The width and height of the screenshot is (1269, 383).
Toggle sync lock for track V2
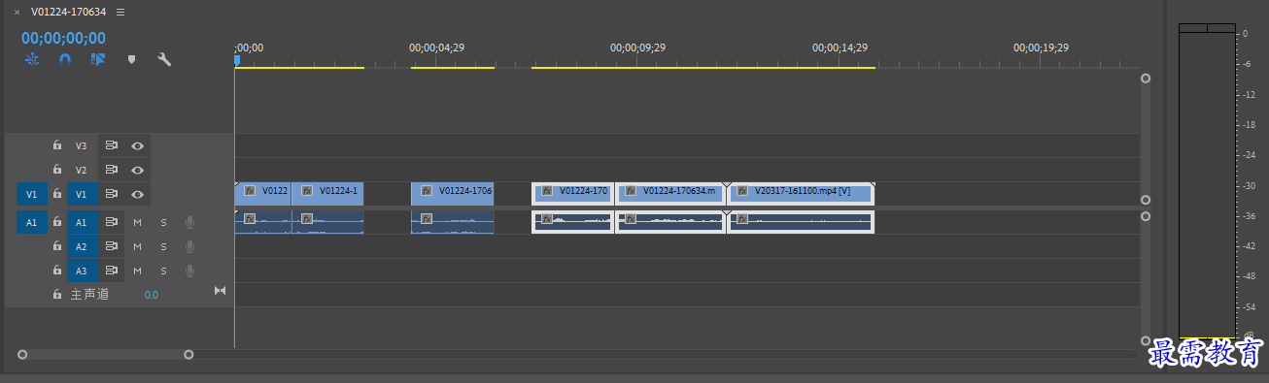[x=112, y=170]
